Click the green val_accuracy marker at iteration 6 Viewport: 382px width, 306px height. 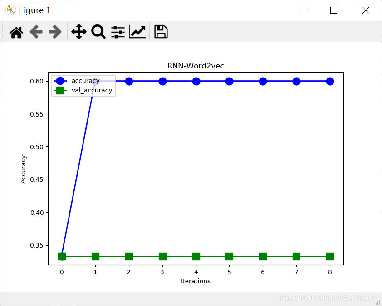coord(263,256)
